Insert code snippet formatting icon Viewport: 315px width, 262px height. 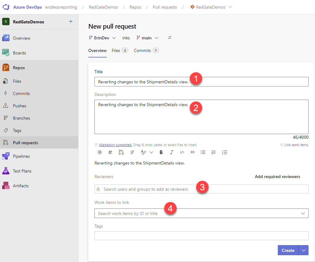tap(182, 152)
